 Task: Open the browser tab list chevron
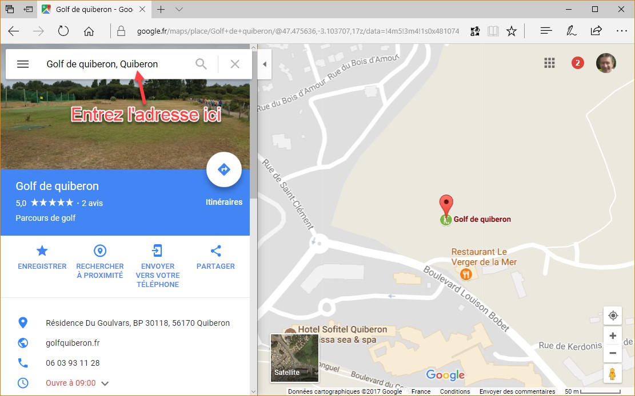pyautogui.click(x=179, y=9)
